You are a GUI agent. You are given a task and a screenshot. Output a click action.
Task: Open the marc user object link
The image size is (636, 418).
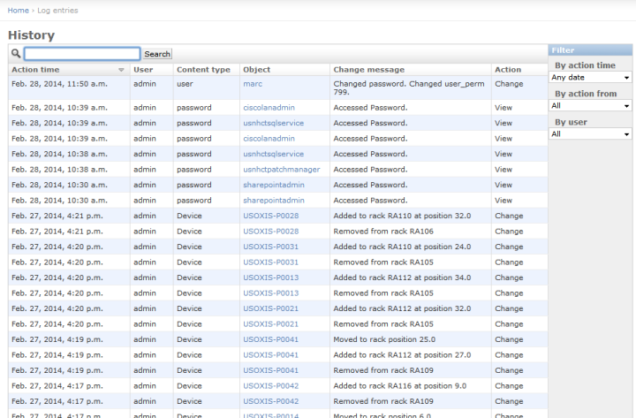pos(253,84)
